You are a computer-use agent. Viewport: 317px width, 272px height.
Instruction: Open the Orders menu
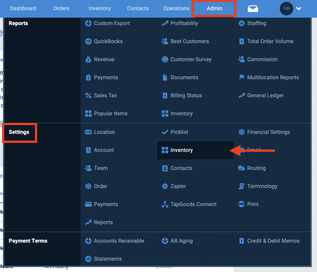click(x=61, y=9)
